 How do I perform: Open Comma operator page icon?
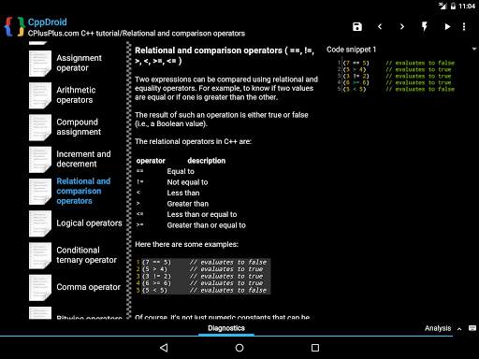tap(40, 288)
